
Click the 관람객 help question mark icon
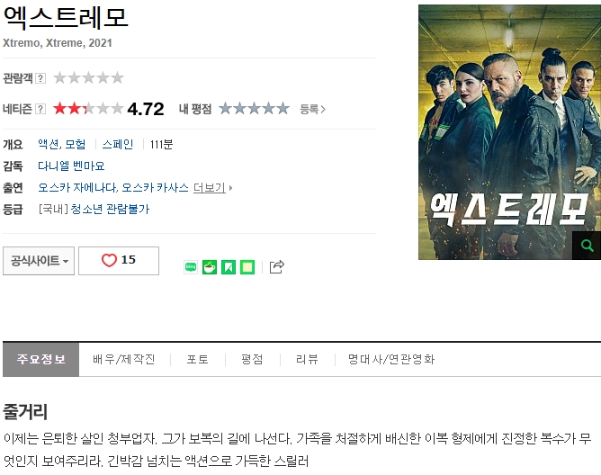tap(40, 78)
